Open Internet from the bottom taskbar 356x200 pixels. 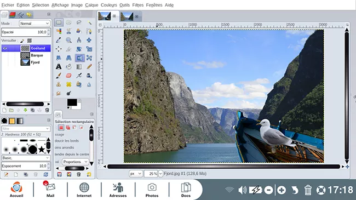click(x=84, y=190)
